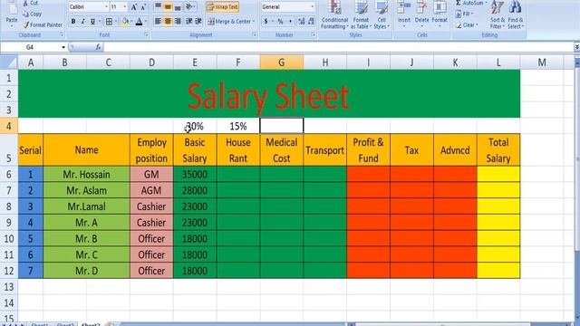580x326 pixels.
Task: Select the 35000 basic salary cell
Action: pos(195,174)
